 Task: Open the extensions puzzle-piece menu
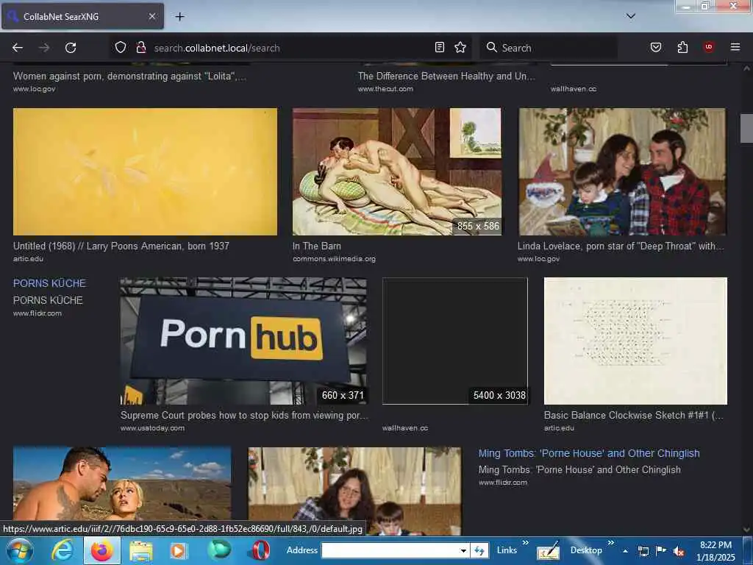coord(682,47)
